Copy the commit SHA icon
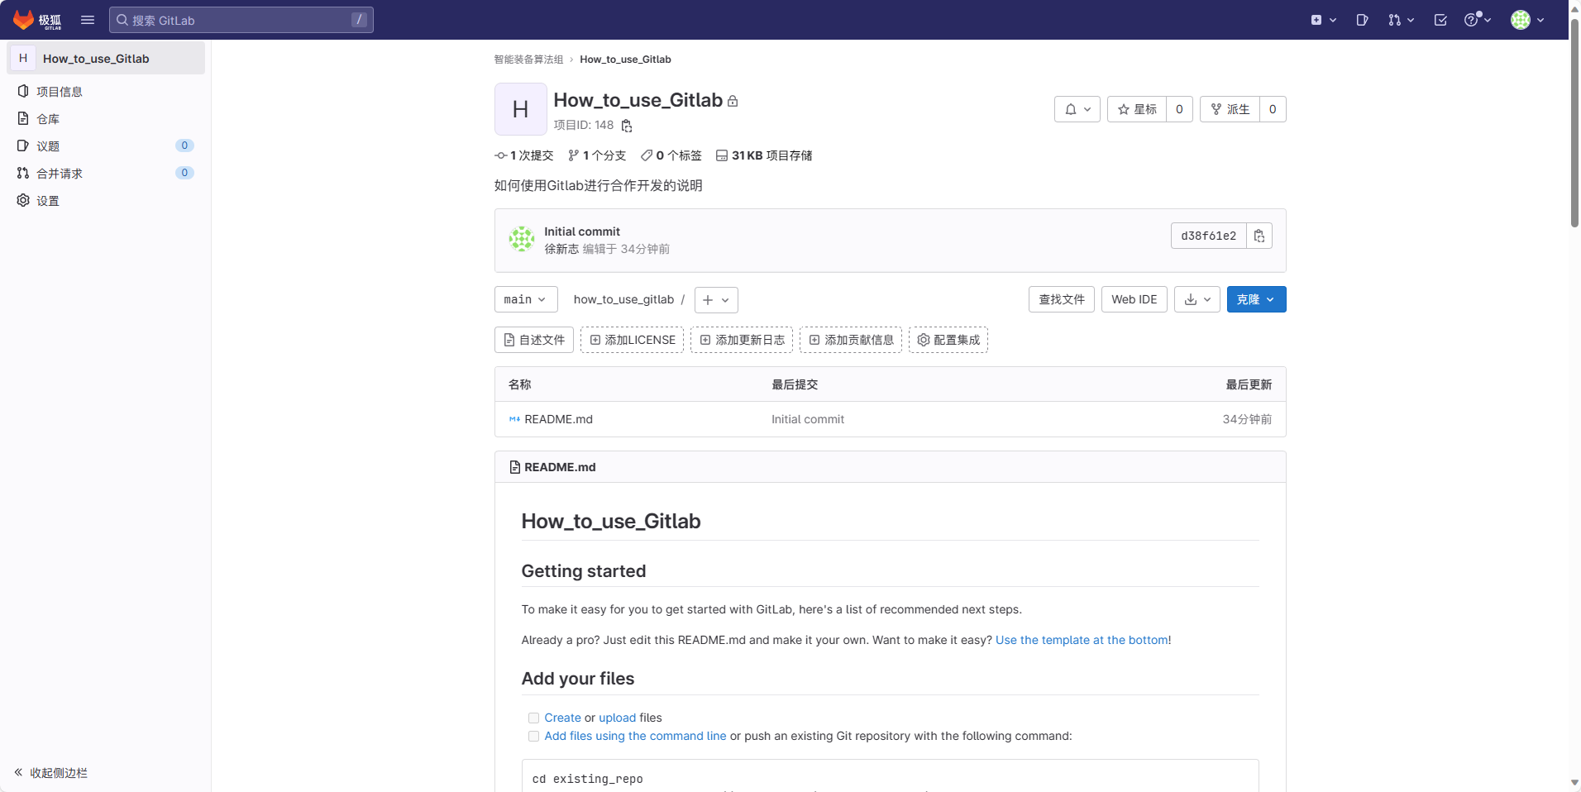The width and height of the screenshot is (1581, 792). pyautogui.click(x=1259, y=236)
